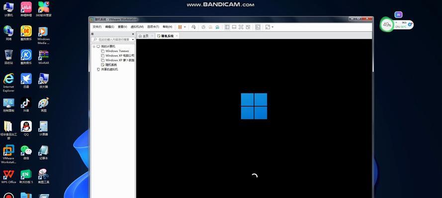Toggle the library sidebar view icon
Viewport: 442px width, 198px height.
tap(227, 27)
